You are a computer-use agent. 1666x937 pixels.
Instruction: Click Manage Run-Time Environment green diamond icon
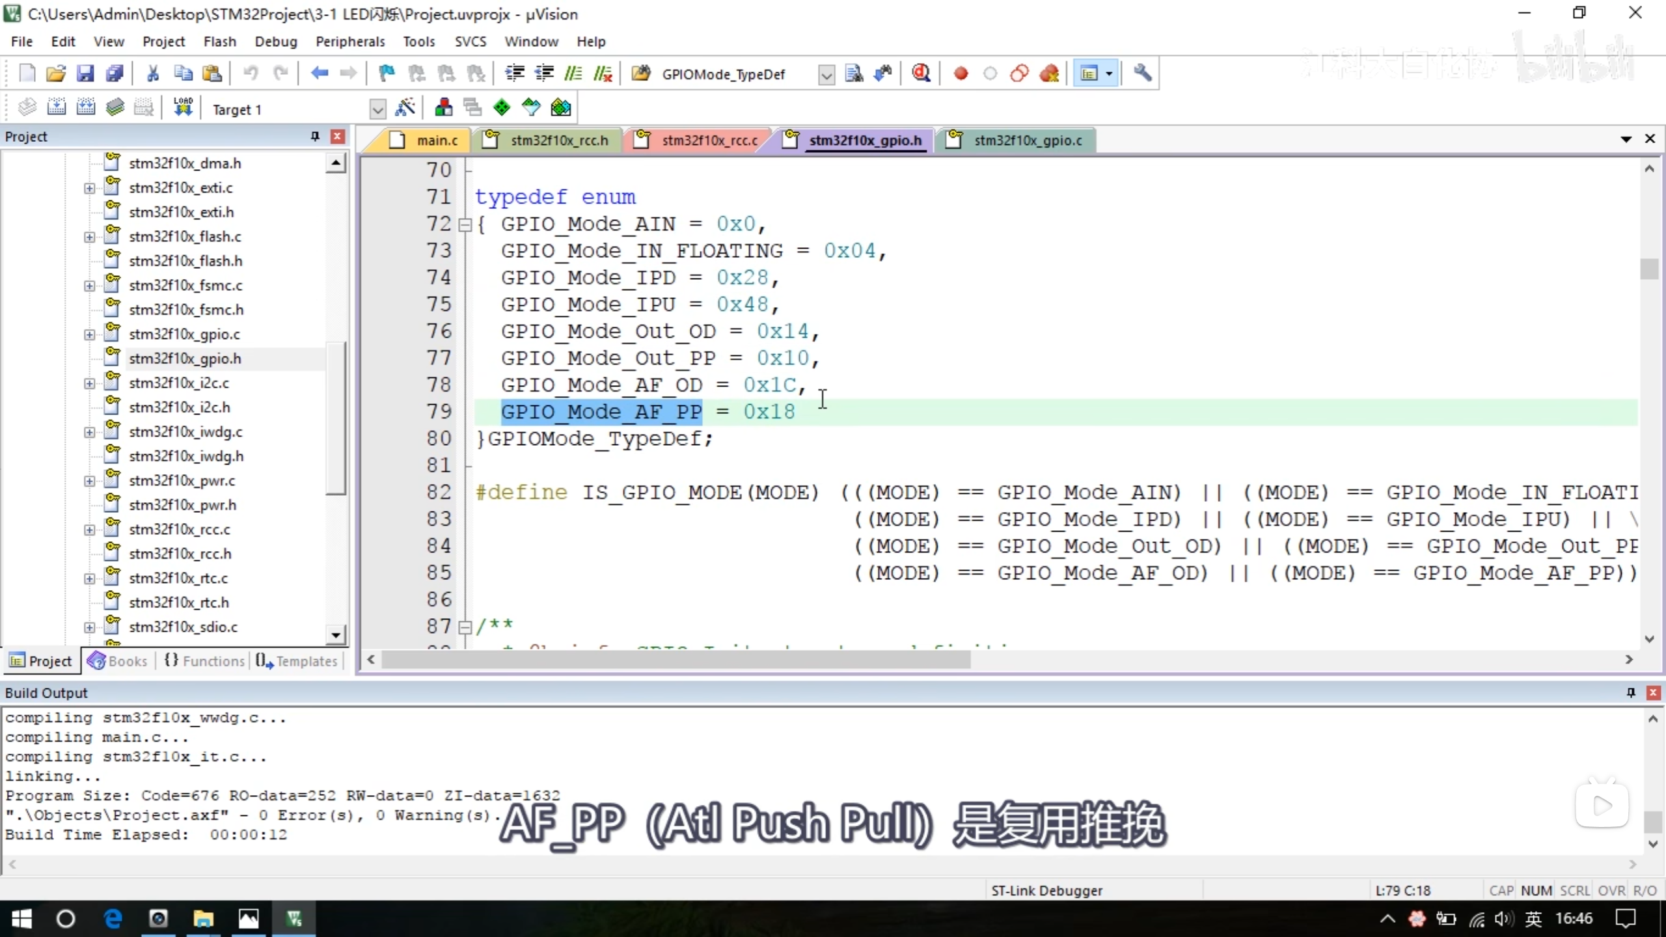click(502, 108)
